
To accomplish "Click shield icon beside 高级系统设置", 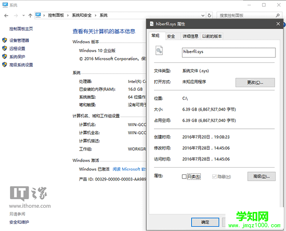I will (x=5, y=64).
